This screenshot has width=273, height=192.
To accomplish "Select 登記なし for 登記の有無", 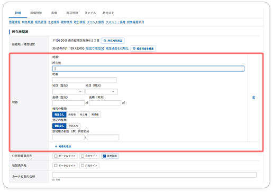I will tap(59, 126).
